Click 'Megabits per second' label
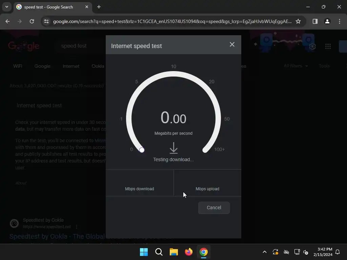Image resolution: width=347 pixels, height=260 pixels. 173,133
